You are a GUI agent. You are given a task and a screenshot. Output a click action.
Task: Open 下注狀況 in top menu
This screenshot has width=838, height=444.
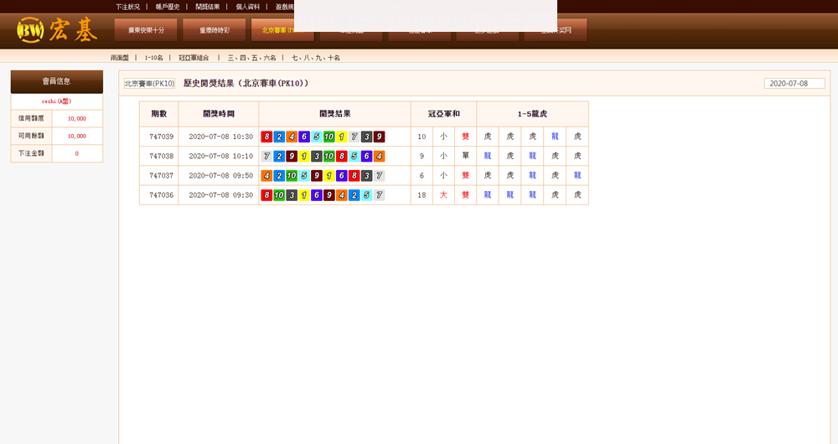pos(127,7)
